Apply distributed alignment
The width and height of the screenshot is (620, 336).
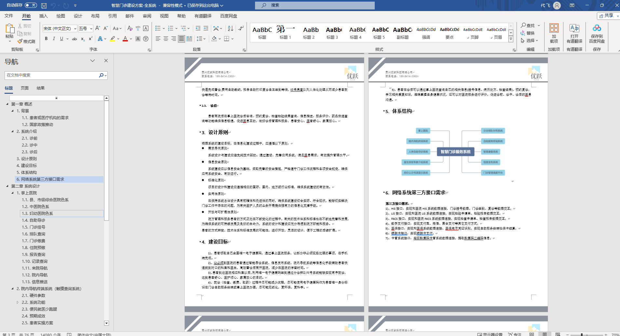(189, 39)
